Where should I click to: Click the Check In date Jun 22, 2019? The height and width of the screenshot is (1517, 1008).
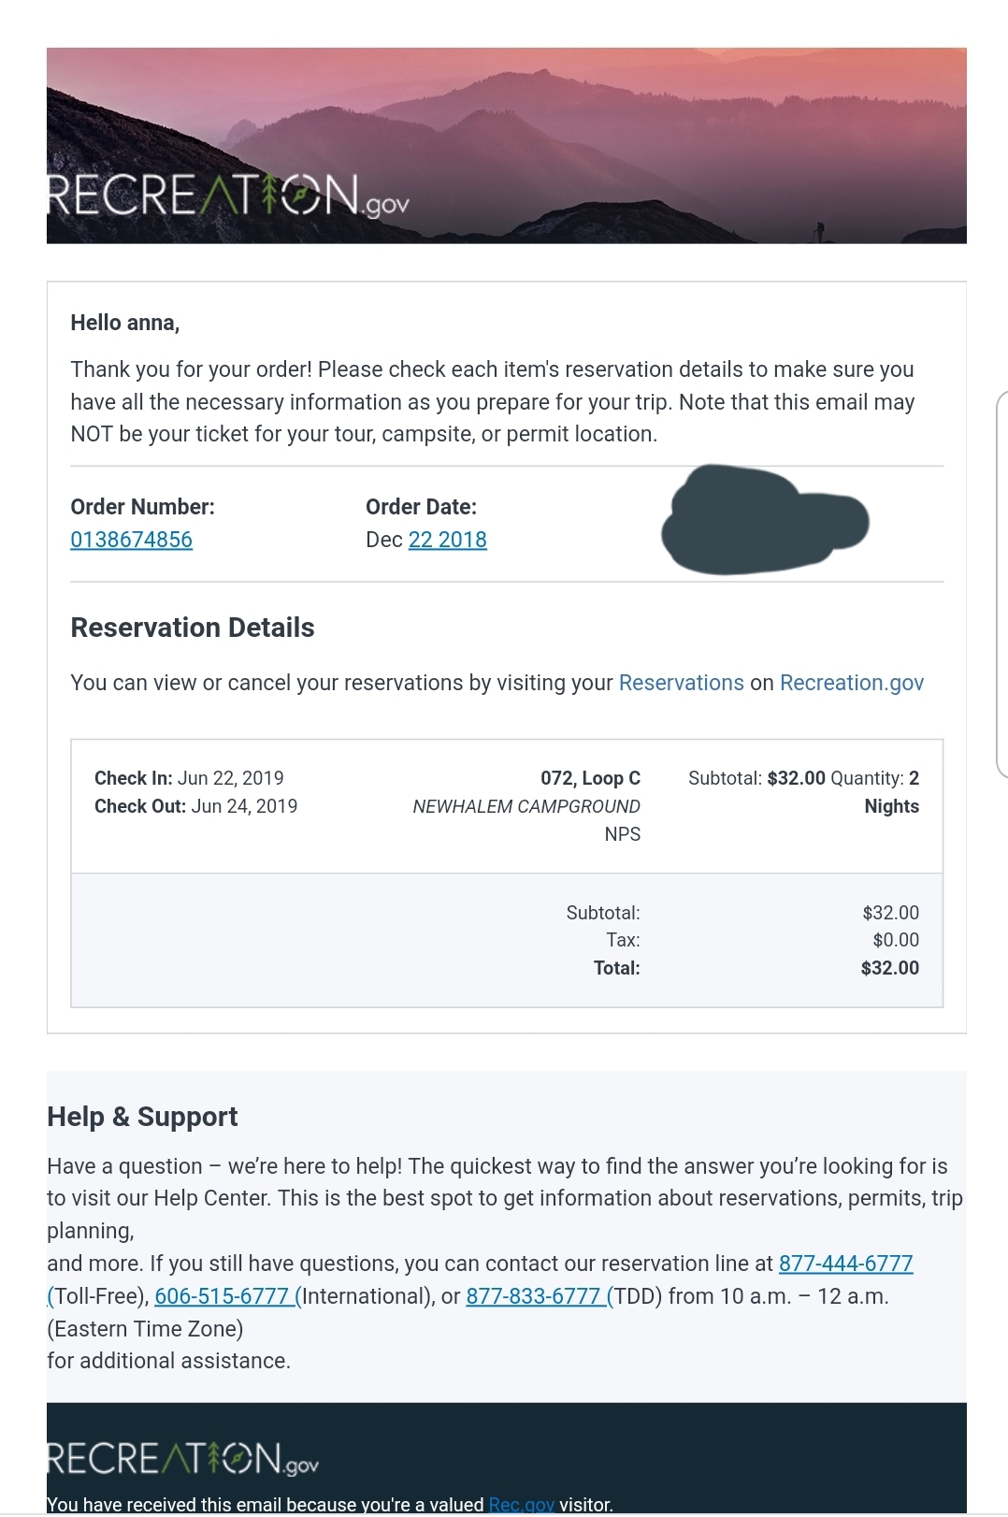pyautogui.click(x=230, y=778)
